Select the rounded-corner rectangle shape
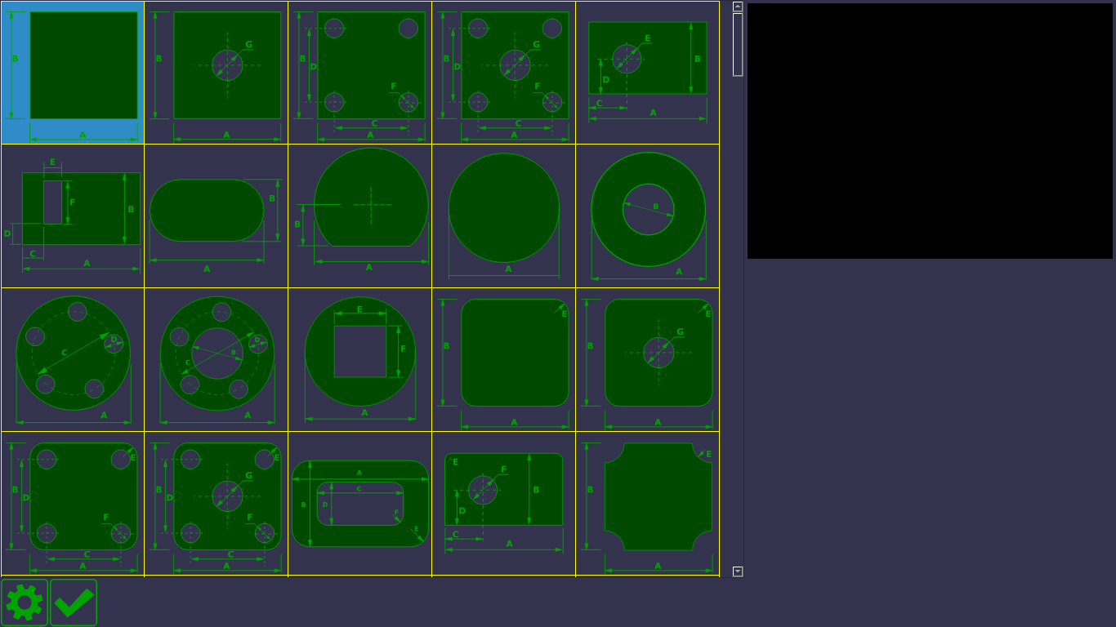The image size is (1116, 627). [x=504, y=359]
